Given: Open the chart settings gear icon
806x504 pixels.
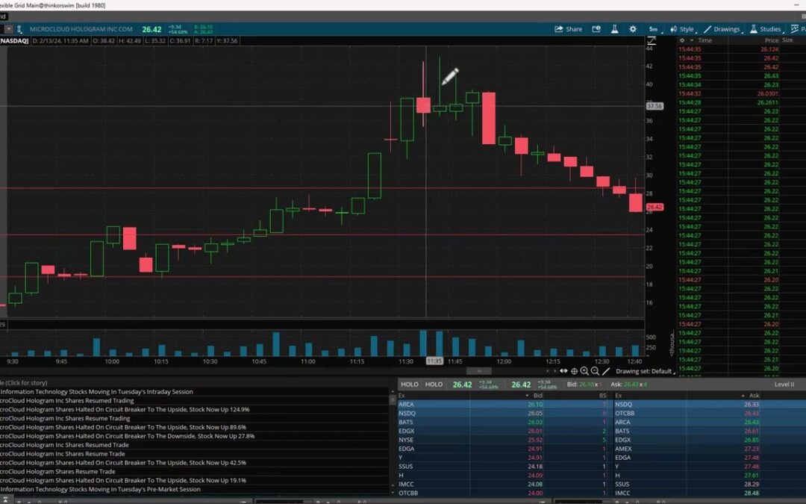Looking at the screenshot, I should point(633,29).
